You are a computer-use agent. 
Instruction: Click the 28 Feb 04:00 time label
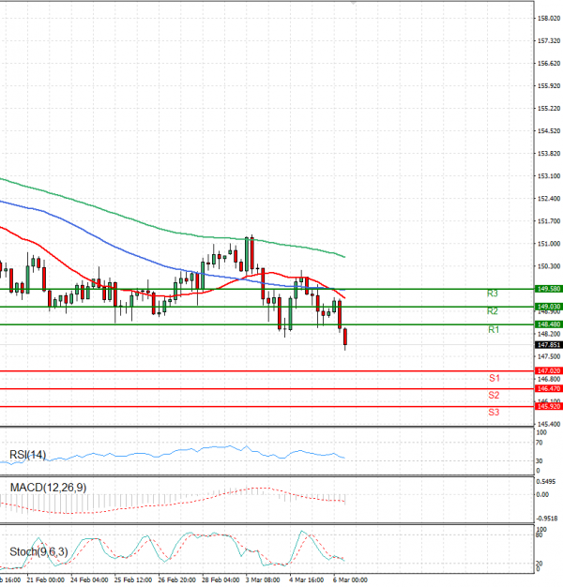(x=221, y=579)
